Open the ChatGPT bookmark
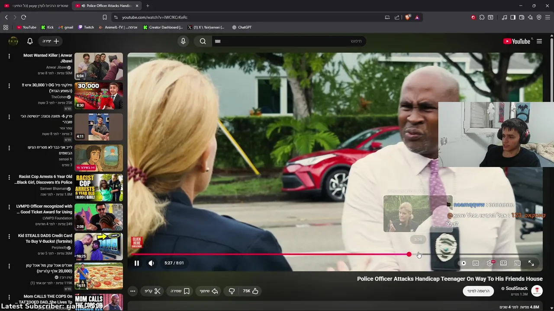Image resolution: width=554 pixels, height=311 pixels. pos(242,27)
